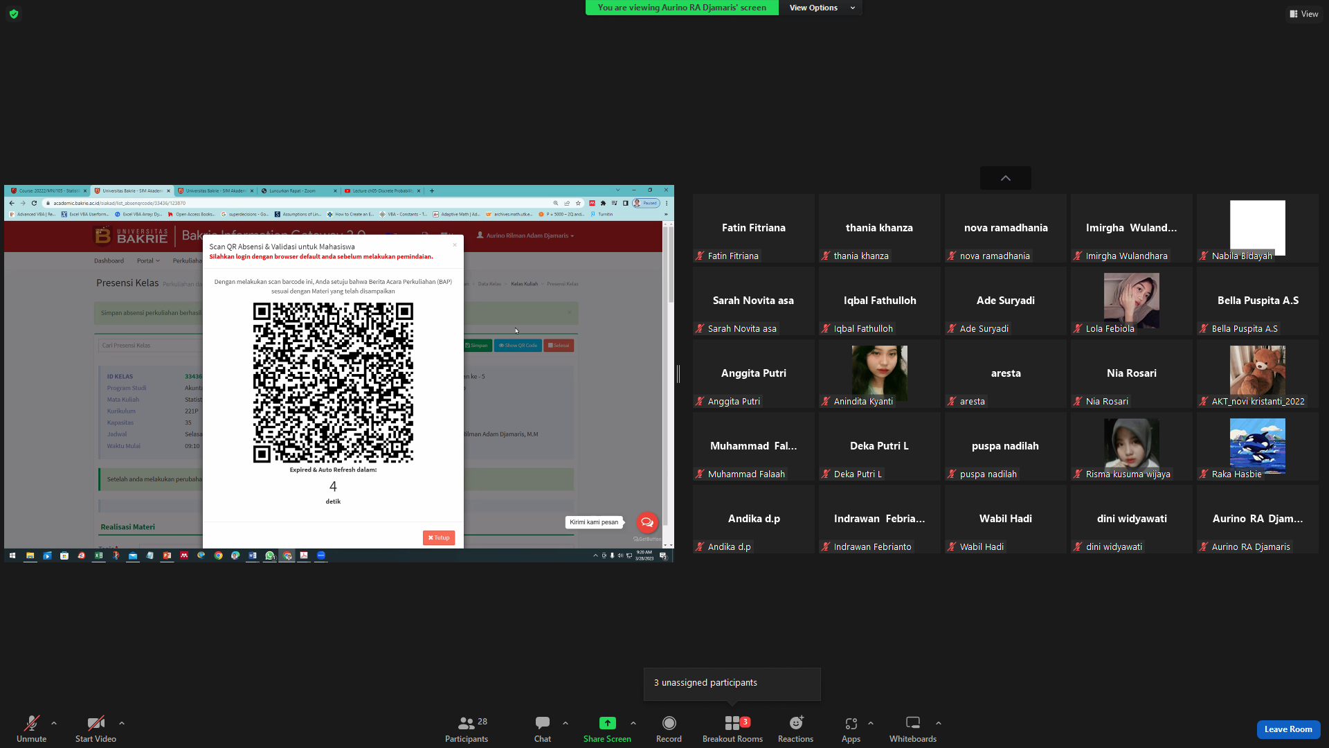Viewport: 1329px width, 748px height.
Task: Click the red Tutup button
Action: (439, 537)
